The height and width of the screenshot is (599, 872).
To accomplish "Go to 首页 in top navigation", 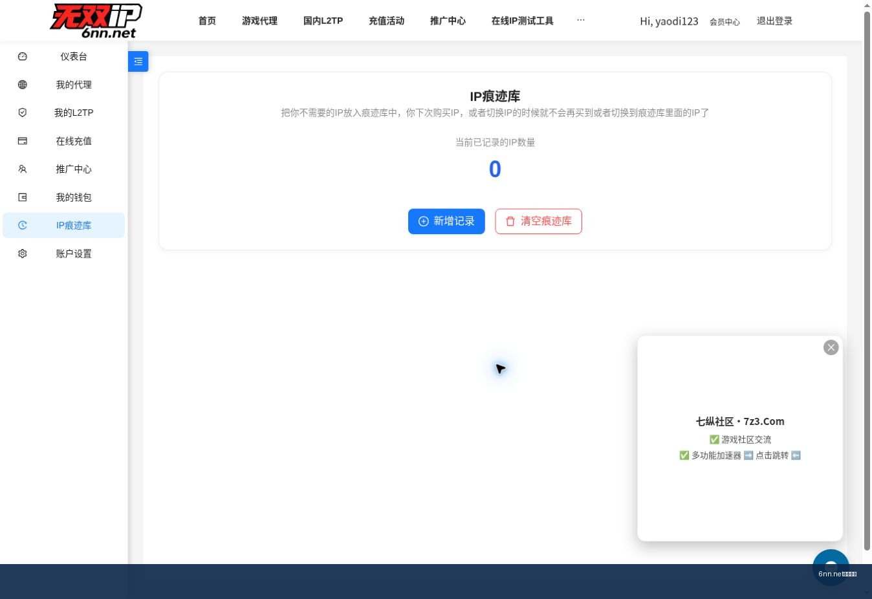I will [207, 21].
